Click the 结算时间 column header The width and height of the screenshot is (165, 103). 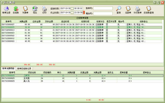coord(85,22)
